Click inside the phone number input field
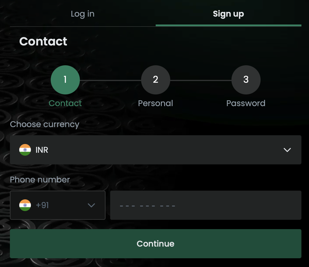309x267 pixels. pyautogui.click(x=206, y=205)
